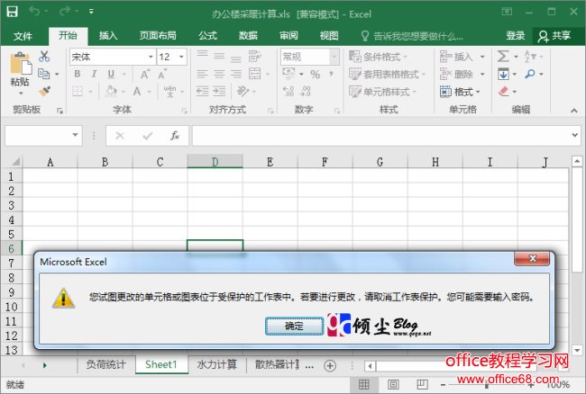This screenshot has height=394, width=586.
Task: Click the Fill Color bucket icon
Action: coord(112,91)
